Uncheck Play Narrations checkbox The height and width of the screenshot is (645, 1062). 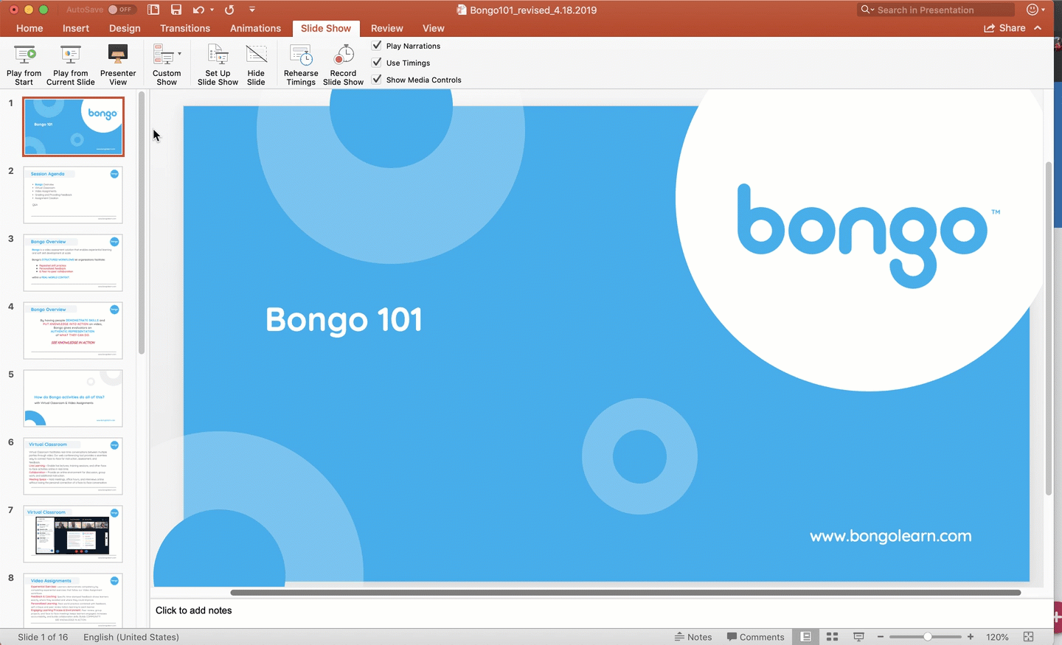point(377,46)
